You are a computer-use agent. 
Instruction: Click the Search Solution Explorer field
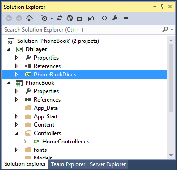[82, 29]
